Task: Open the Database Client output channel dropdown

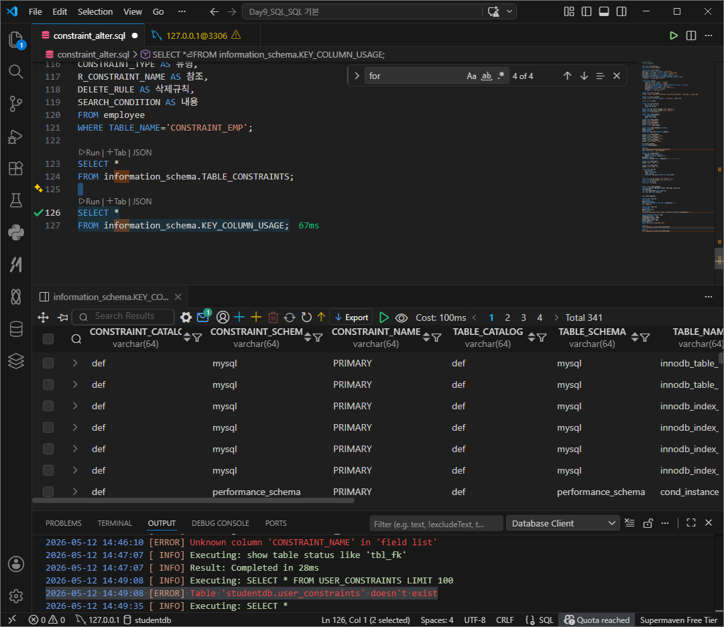Action: click(562, 523)
